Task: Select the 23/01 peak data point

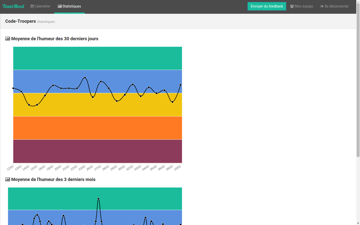Action: click(85, 78)
